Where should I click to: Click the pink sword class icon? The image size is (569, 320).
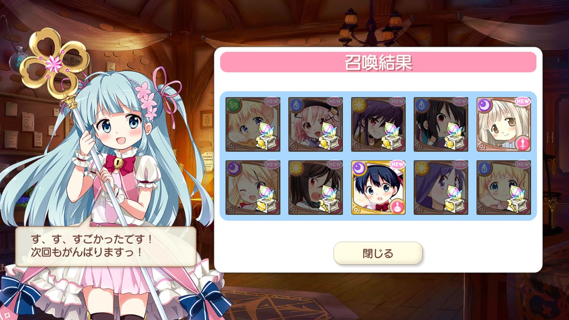pyautogui.click(x=523, y=144)
